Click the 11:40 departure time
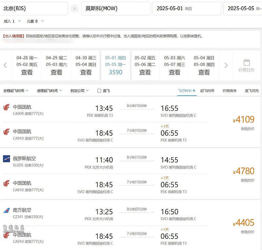This screenshot has height=250, width=262. click(104, 160)
